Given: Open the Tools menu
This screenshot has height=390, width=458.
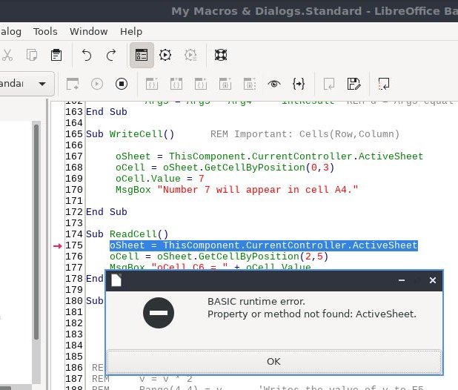Looking at the screenshot, I should (x=45, y=31).
